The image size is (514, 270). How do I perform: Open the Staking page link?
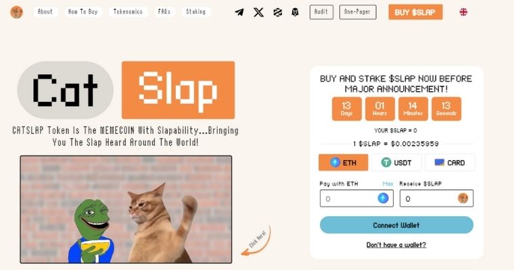195,11
